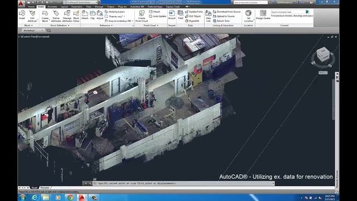Open the Home ribbon tab
Viewport: 357px width, 201px height.
[x=31, y=7]
